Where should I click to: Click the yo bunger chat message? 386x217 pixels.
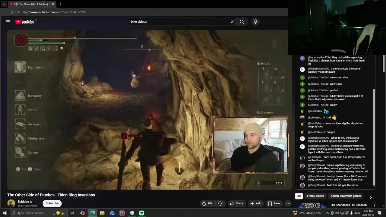tap(329, 132)
